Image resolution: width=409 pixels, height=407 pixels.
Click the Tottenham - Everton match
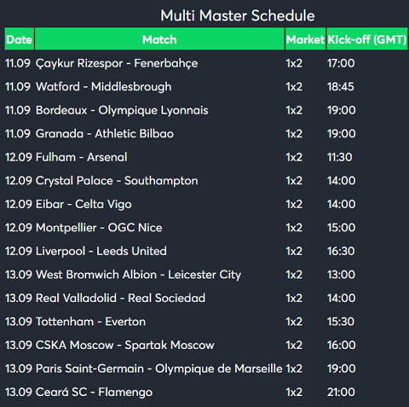coord(91,322)
